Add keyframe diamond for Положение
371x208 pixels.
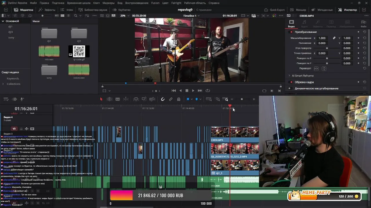358,43
